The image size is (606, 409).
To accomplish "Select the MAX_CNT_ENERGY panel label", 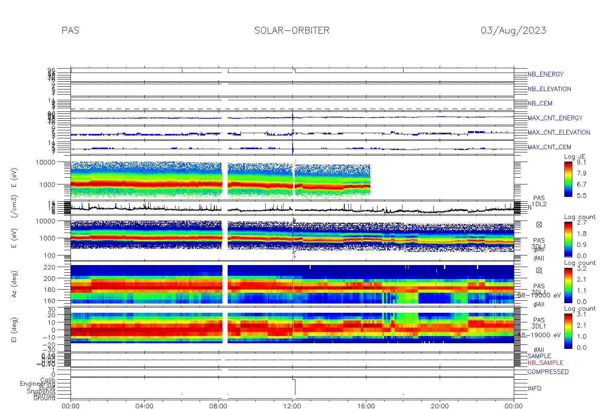I will (555, 118).
